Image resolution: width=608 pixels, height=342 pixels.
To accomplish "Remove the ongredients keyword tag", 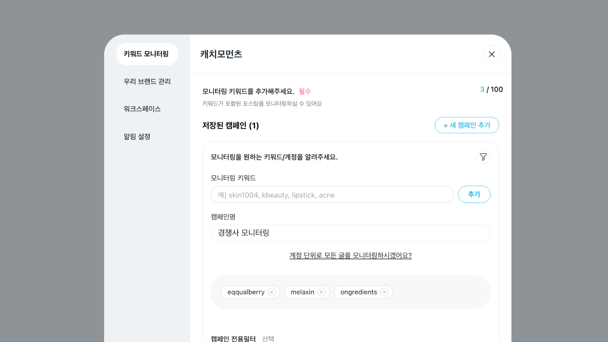I will [x=384, y=292].
